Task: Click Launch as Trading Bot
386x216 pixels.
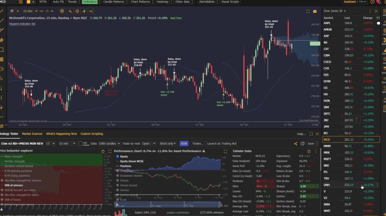Action: pyautogui.click(x=222, y=143)
